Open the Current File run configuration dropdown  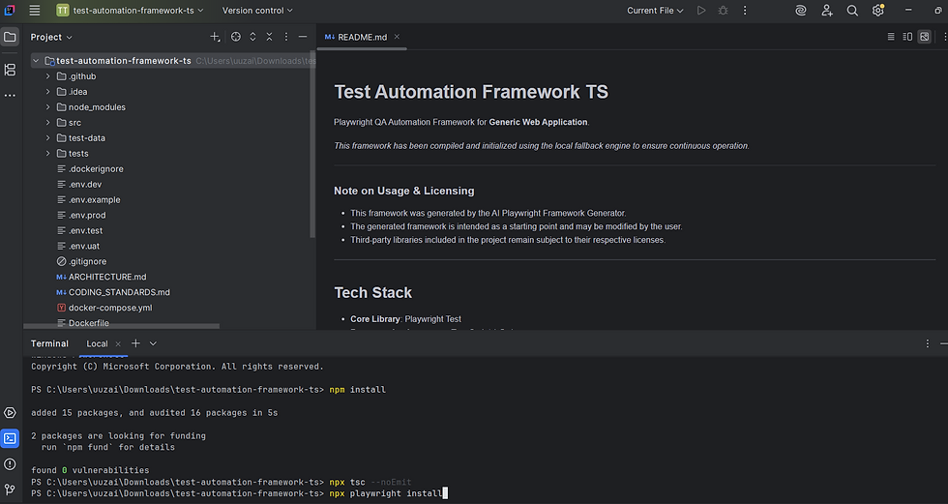pyautogui.click(x=655, y=11)
